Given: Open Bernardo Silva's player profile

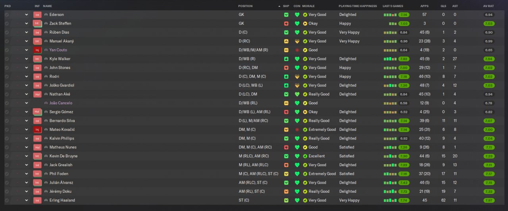Looking at the screenshot, I should click(x=62, y=121).
